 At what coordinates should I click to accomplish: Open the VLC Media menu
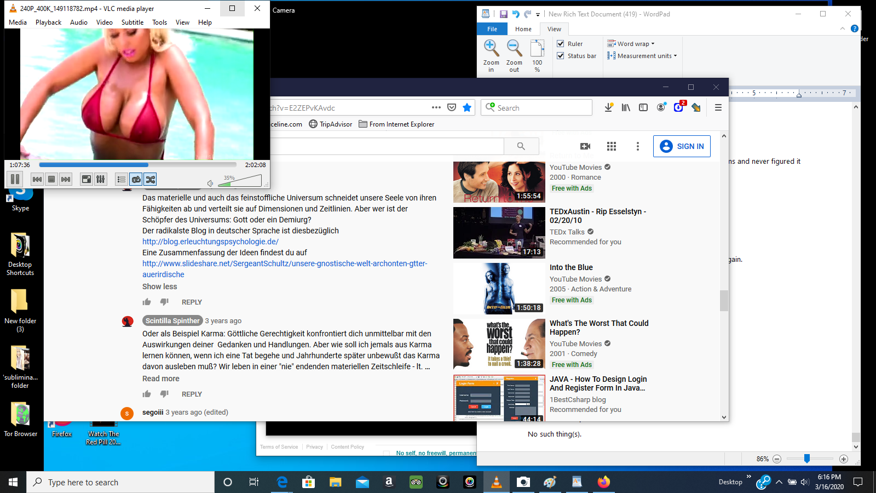pos(18,22)
